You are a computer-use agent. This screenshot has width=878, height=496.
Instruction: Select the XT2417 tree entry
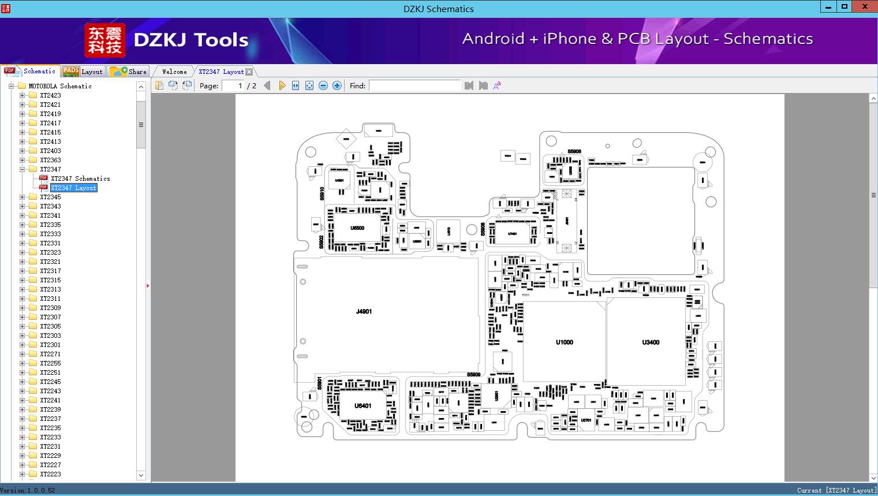coord(50,123)
